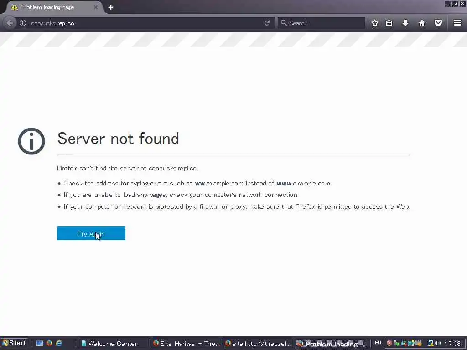
Task: Click the line about computer's network connection
Action: 181,195
